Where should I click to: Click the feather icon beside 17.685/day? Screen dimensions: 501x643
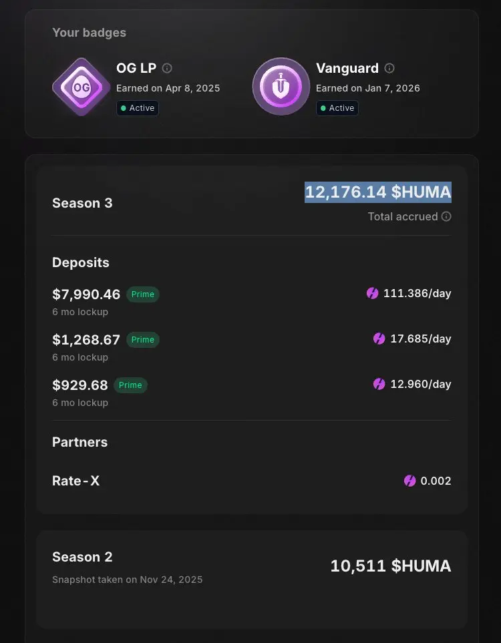(x=379, y=339)
